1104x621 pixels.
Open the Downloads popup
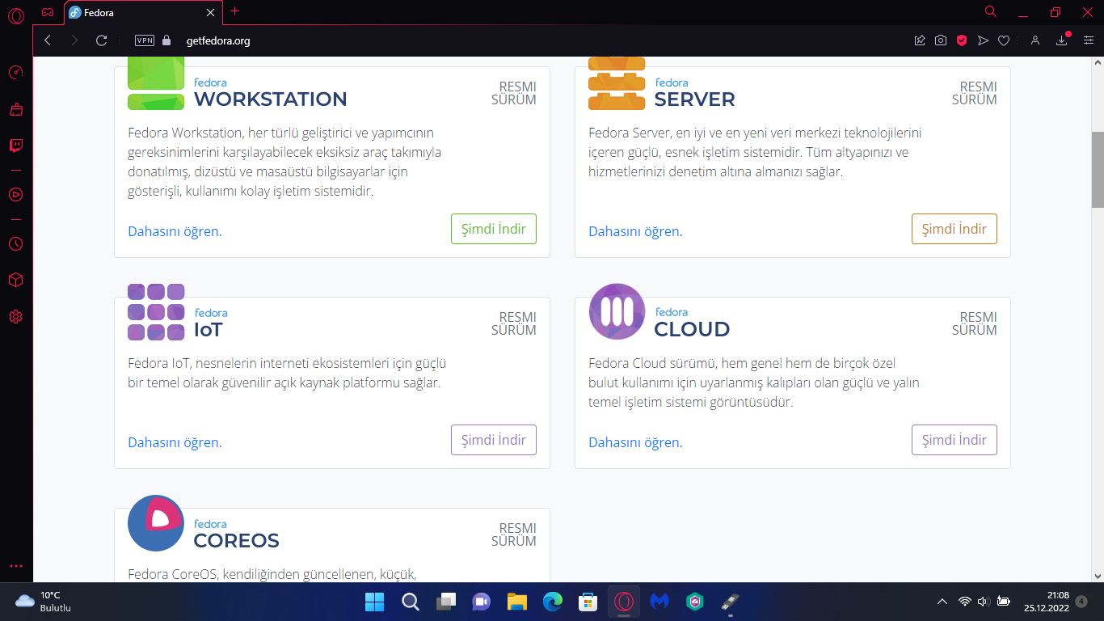tap(1062, 40)
